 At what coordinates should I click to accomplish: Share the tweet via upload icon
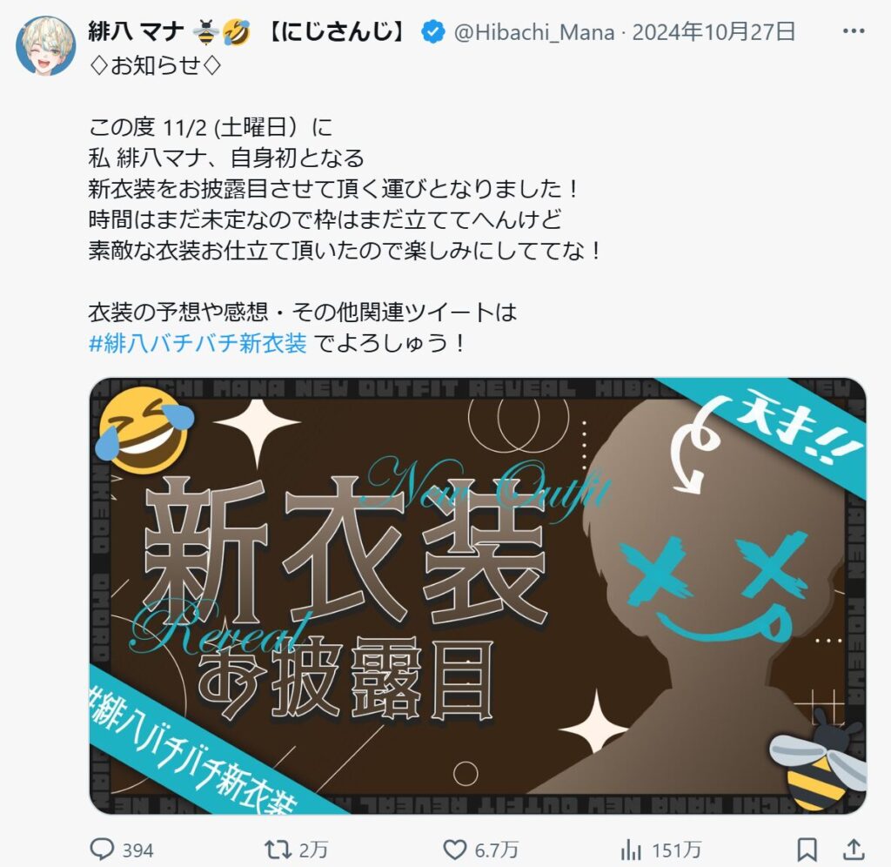(x=853, y=850)
